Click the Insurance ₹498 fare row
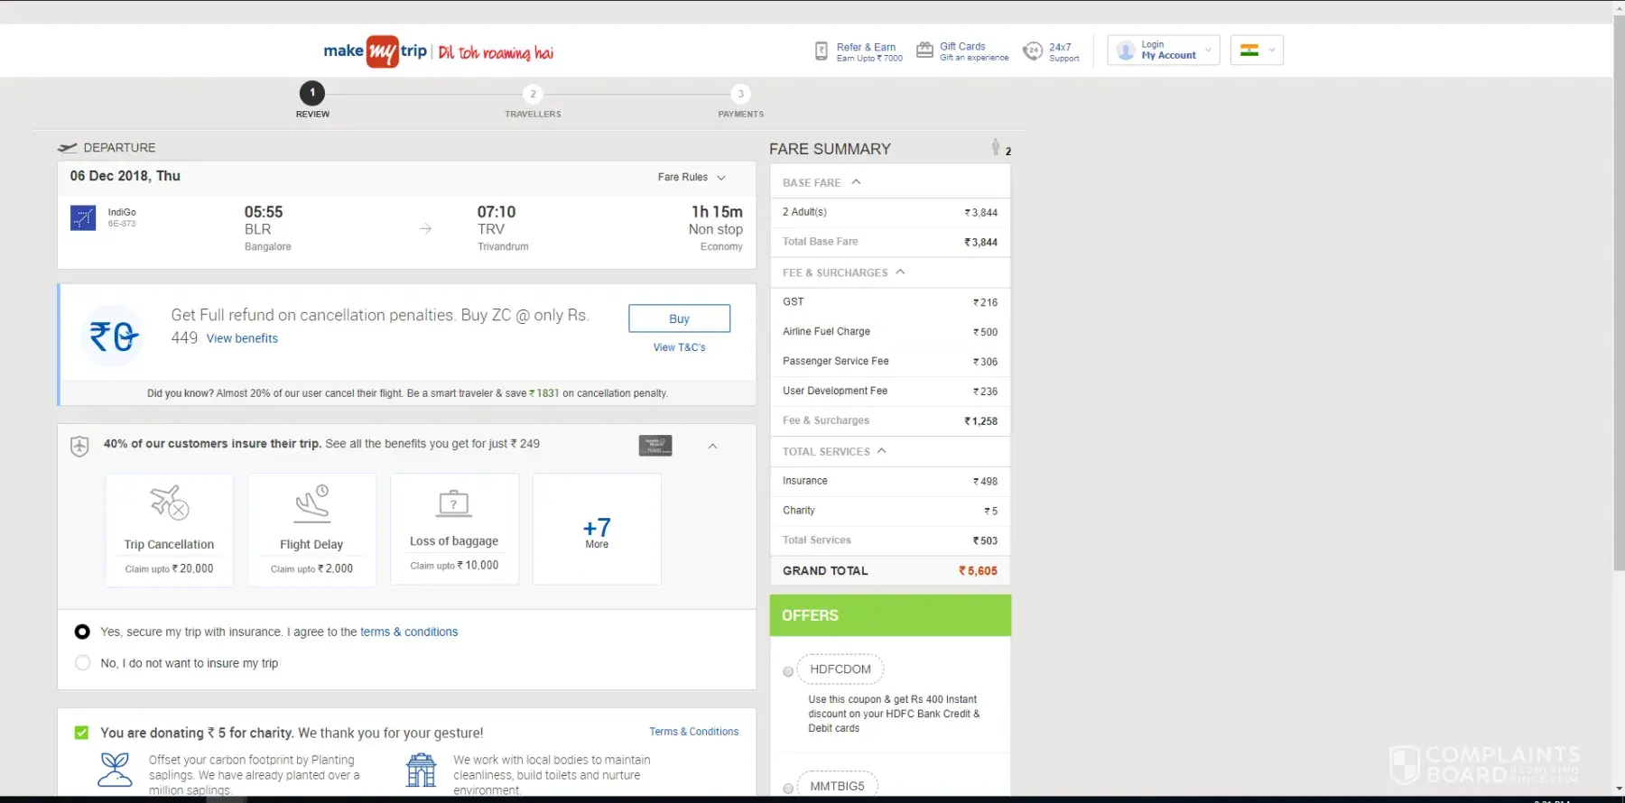The height and width of the screenshot is (803, 1625). (890, 481)
